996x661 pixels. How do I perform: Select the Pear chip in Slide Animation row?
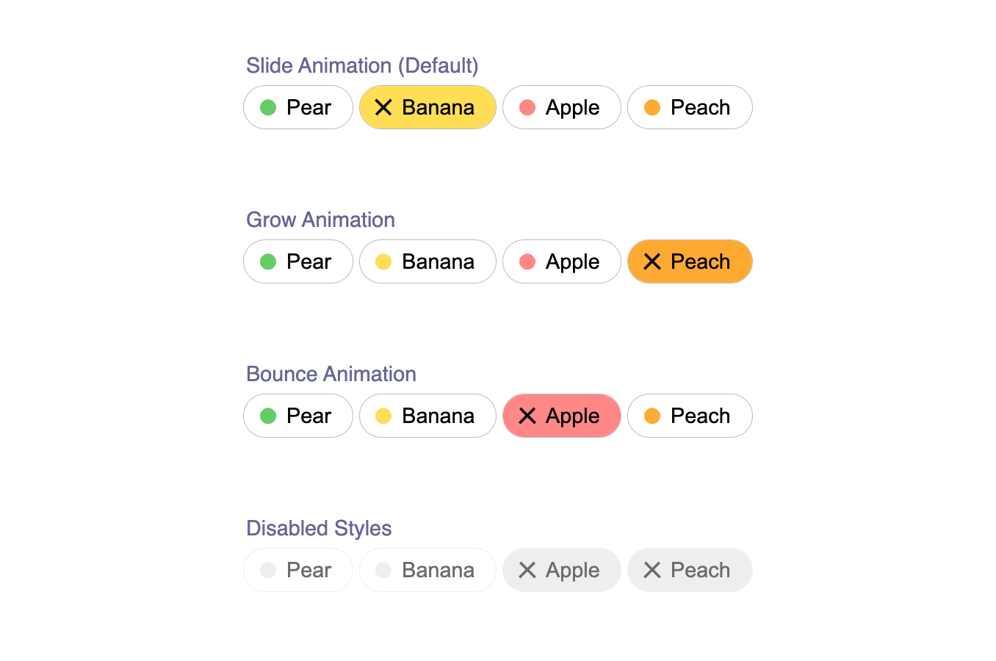297,107
